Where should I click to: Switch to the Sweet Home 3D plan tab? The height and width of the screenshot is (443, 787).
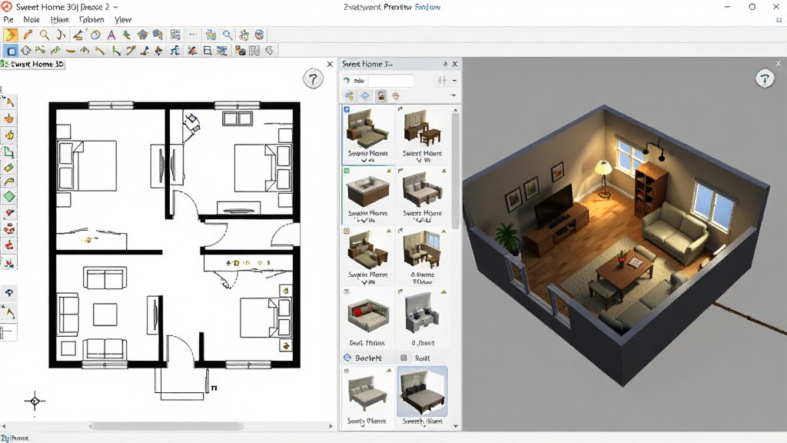(32, 64)
